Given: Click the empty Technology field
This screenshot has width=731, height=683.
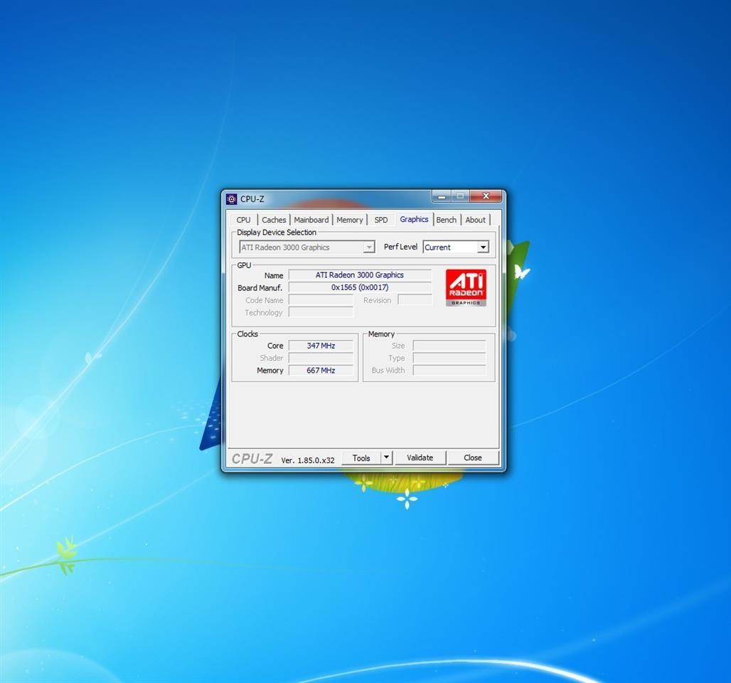Looking at the screenshot, I should pos(321,312).
